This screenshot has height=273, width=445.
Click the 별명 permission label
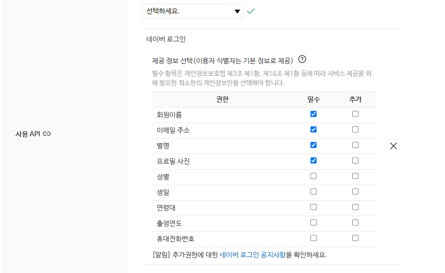(x=163, y=146)
